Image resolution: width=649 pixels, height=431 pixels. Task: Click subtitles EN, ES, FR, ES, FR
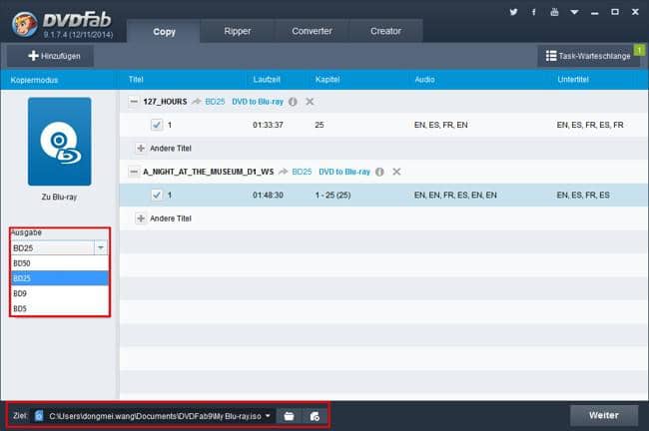590,125
